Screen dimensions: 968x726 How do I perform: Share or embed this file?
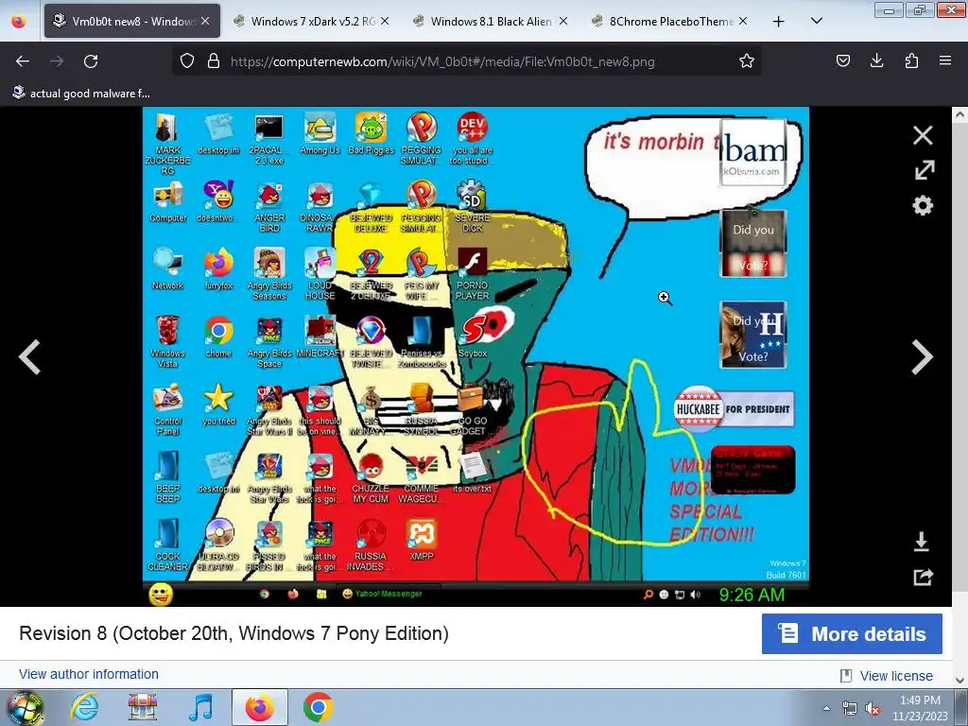[x=923, y=578]
